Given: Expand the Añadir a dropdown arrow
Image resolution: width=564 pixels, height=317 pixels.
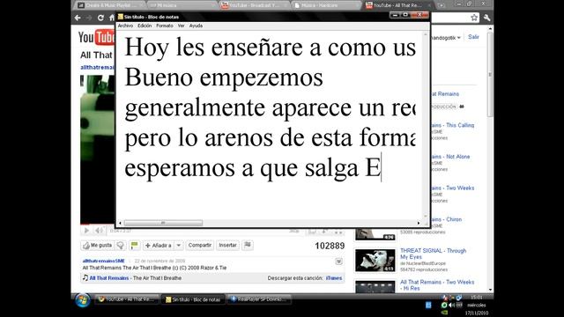Looking at the screenshot, I should [179, 246].
